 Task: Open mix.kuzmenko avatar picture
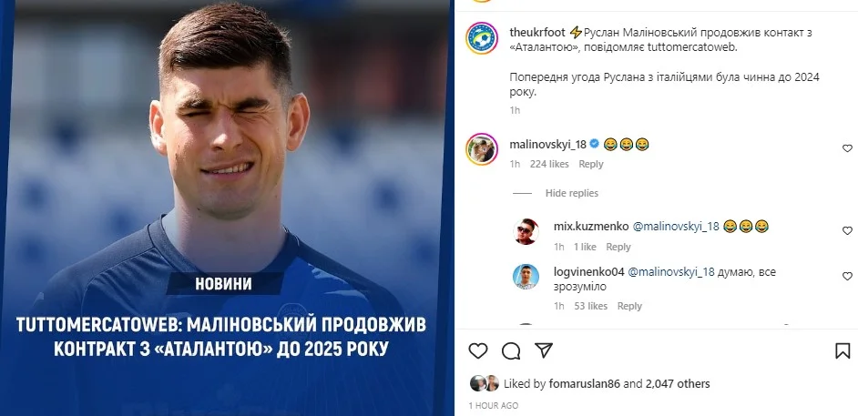[526, 231]
